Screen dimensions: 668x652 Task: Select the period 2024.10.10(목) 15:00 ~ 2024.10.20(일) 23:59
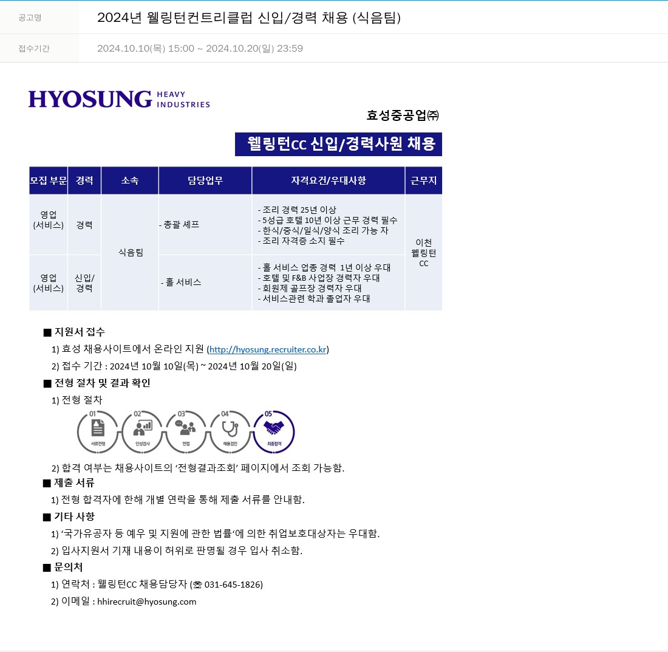(200, 49)
